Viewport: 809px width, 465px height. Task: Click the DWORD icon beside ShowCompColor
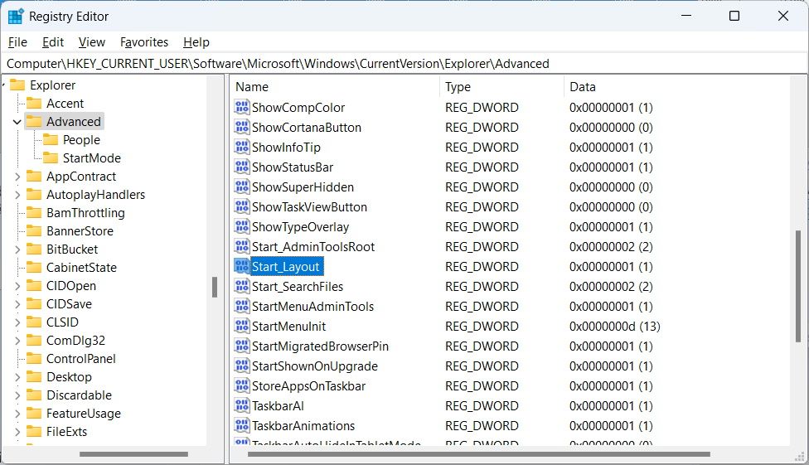[241, 108]
